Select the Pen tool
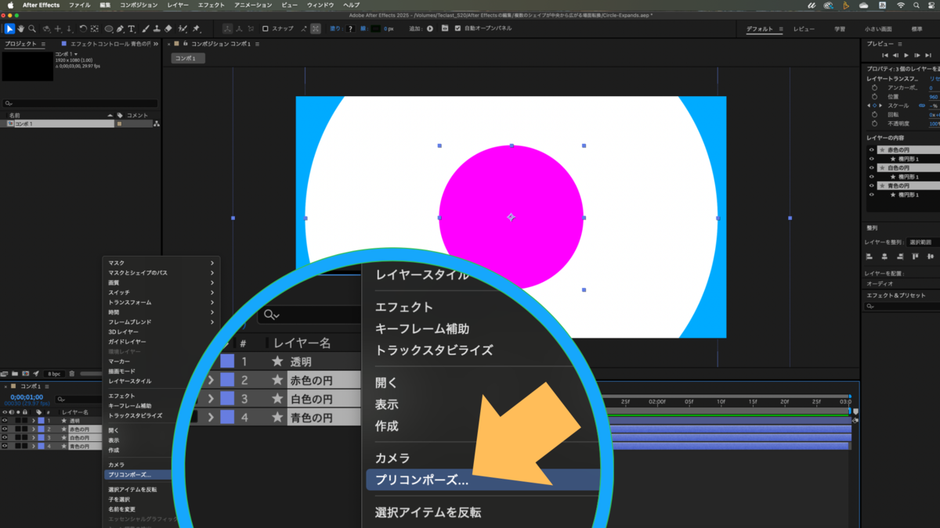This screenshot has width=940, height=528. tap(120, 29)
